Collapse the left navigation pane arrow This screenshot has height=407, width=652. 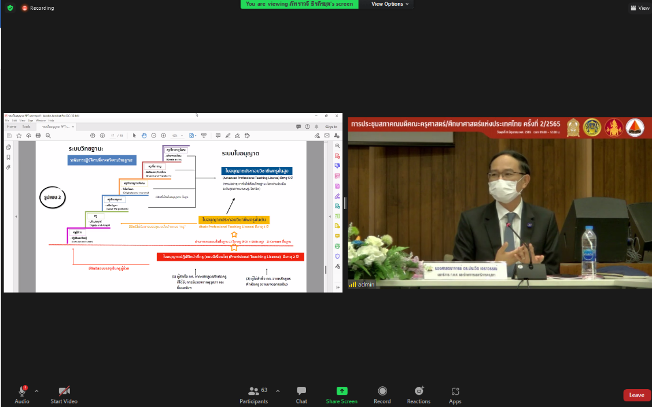click(x=16, y=216)
